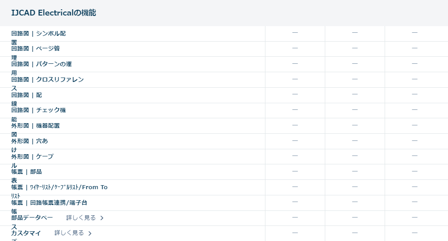Viewport: 448px width, 241px height.
Task: Select the 外形図 | 機器配置図 row label
Action: (x=35, y=126)
